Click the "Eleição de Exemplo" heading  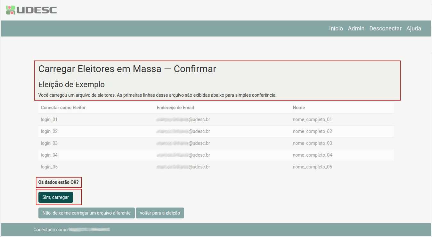[71, 85]
